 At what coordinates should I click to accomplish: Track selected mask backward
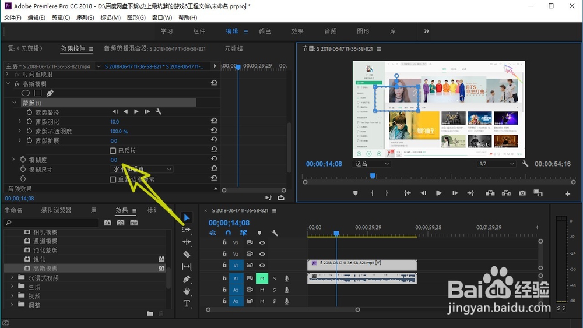pos(126,111)
